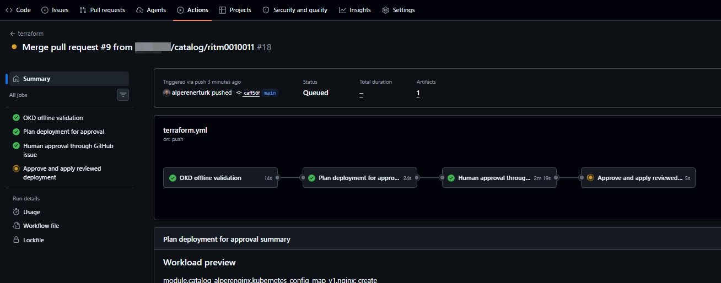The image size is (721, 283).
Task: Click the Total duration label
Action: (375, 81)
